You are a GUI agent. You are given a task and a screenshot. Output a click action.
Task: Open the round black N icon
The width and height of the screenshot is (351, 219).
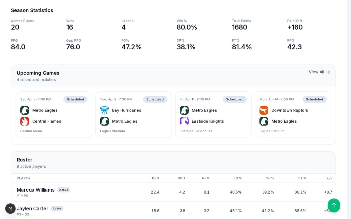10,208
